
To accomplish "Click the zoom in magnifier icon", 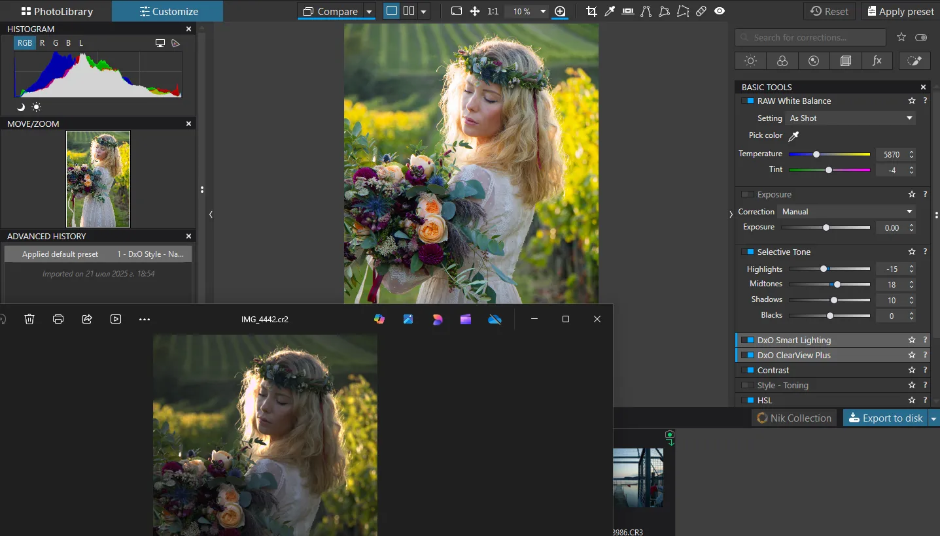I will pos(560,11).
